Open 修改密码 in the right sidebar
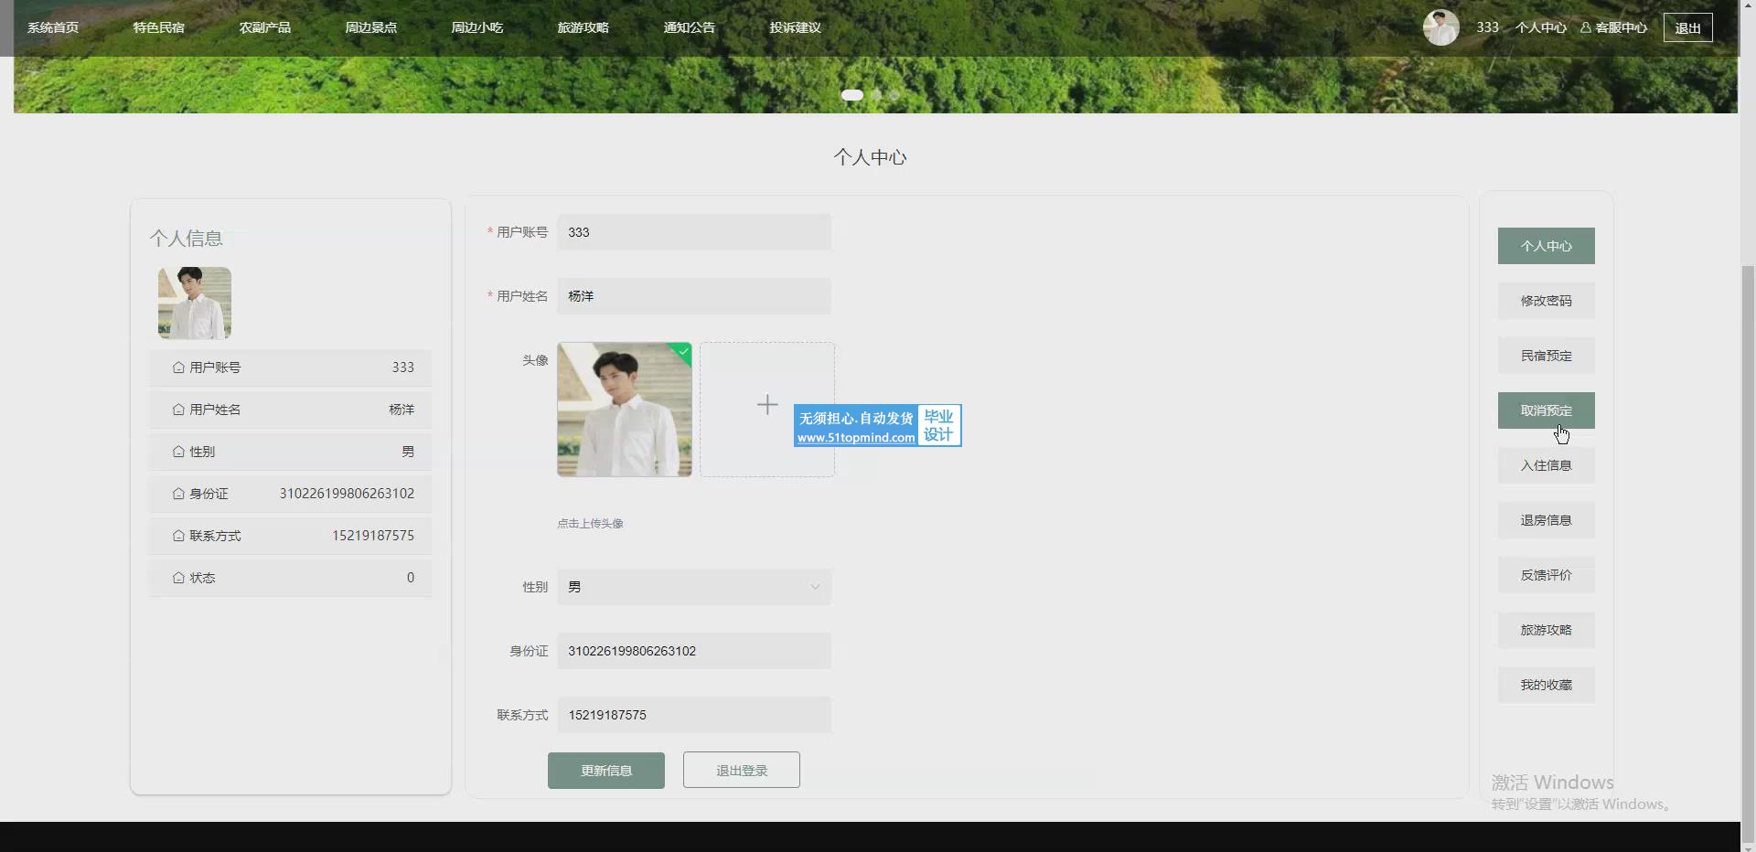The width and height of the screenshot is (1756, 852). [1547, 301]
